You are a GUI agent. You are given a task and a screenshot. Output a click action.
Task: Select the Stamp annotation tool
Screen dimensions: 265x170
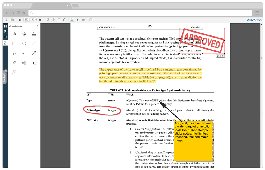(x=34, y=33)
